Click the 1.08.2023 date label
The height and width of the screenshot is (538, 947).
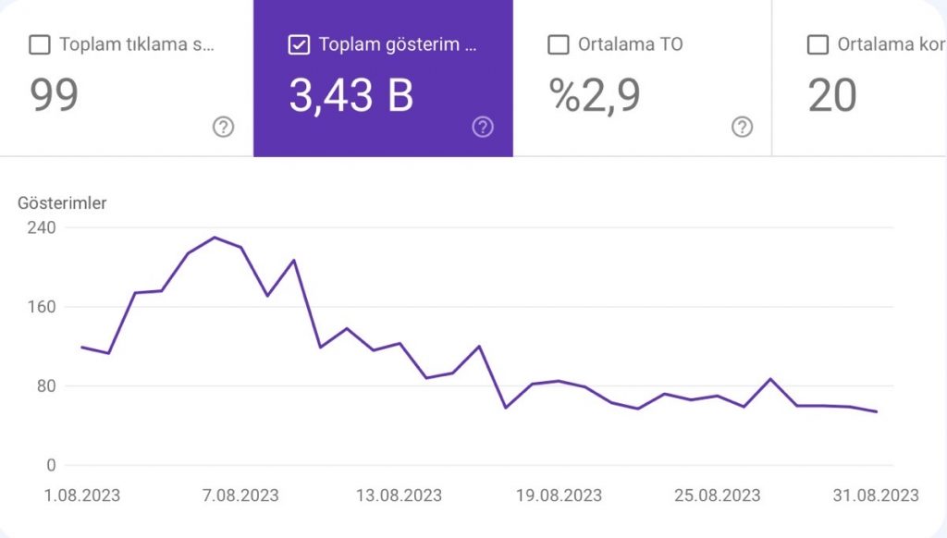pyautogui.click(x=81, y=495)
